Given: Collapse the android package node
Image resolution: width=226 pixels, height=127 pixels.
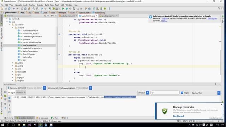Looking at the screenshot, I should [13, 28].
